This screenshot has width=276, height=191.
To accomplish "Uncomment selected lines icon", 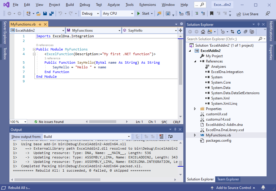I will [203, 13].
